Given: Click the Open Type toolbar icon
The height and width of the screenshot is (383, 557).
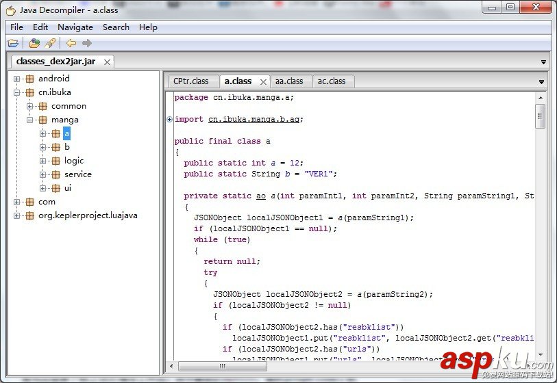Looking at the screenshot, I should tap(34, 43).
